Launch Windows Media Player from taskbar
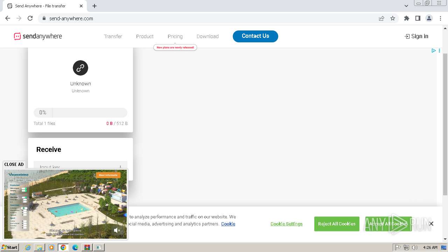Image resolution: width=448 pixels, height=252 pixels. click(x=51, y=247)
